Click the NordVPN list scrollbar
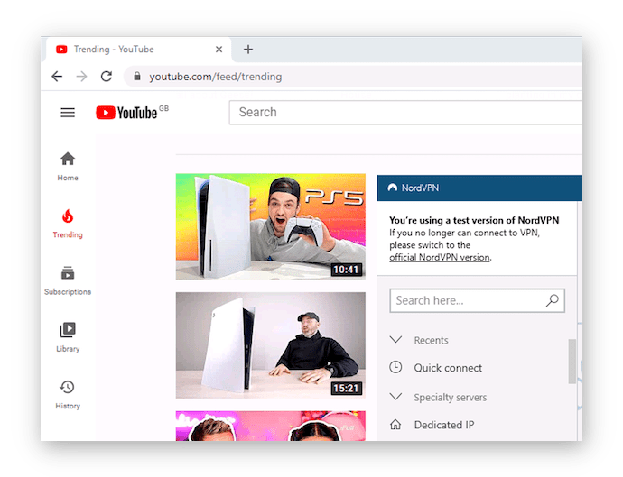Image resolution: width=623 pixels, height=477 pixels. point(572,361)
